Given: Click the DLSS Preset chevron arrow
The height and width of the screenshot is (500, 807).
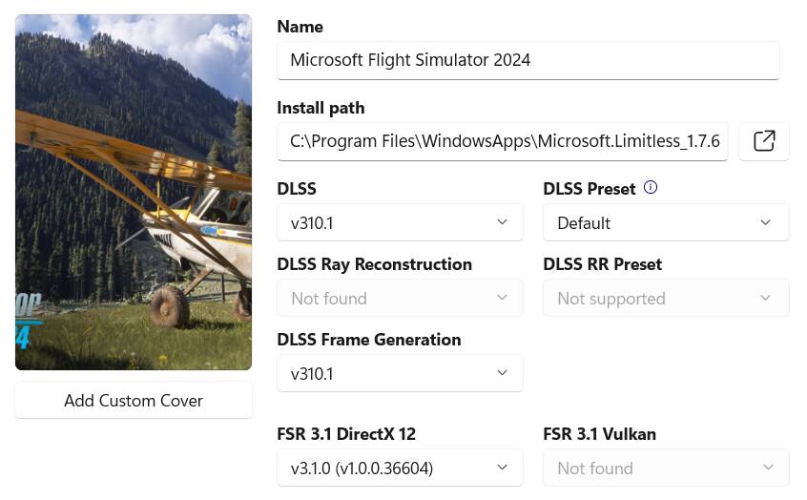Looking at the screenshot, I should pyautogui.click(x=765, y=222).
